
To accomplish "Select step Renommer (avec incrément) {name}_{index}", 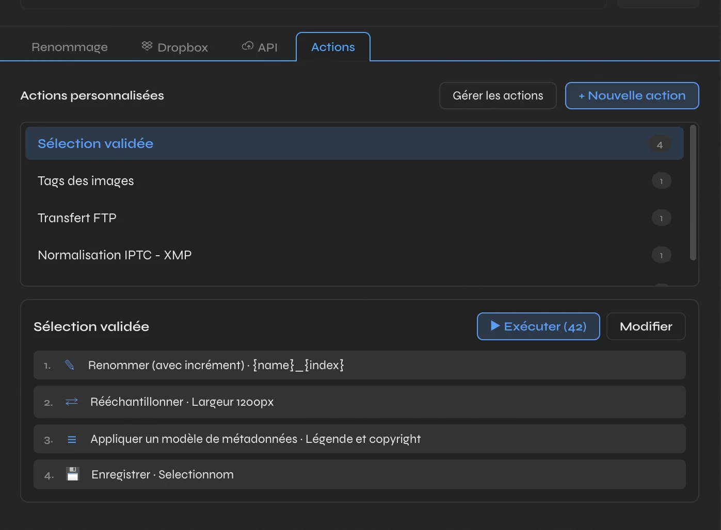I will pos(360,365).
